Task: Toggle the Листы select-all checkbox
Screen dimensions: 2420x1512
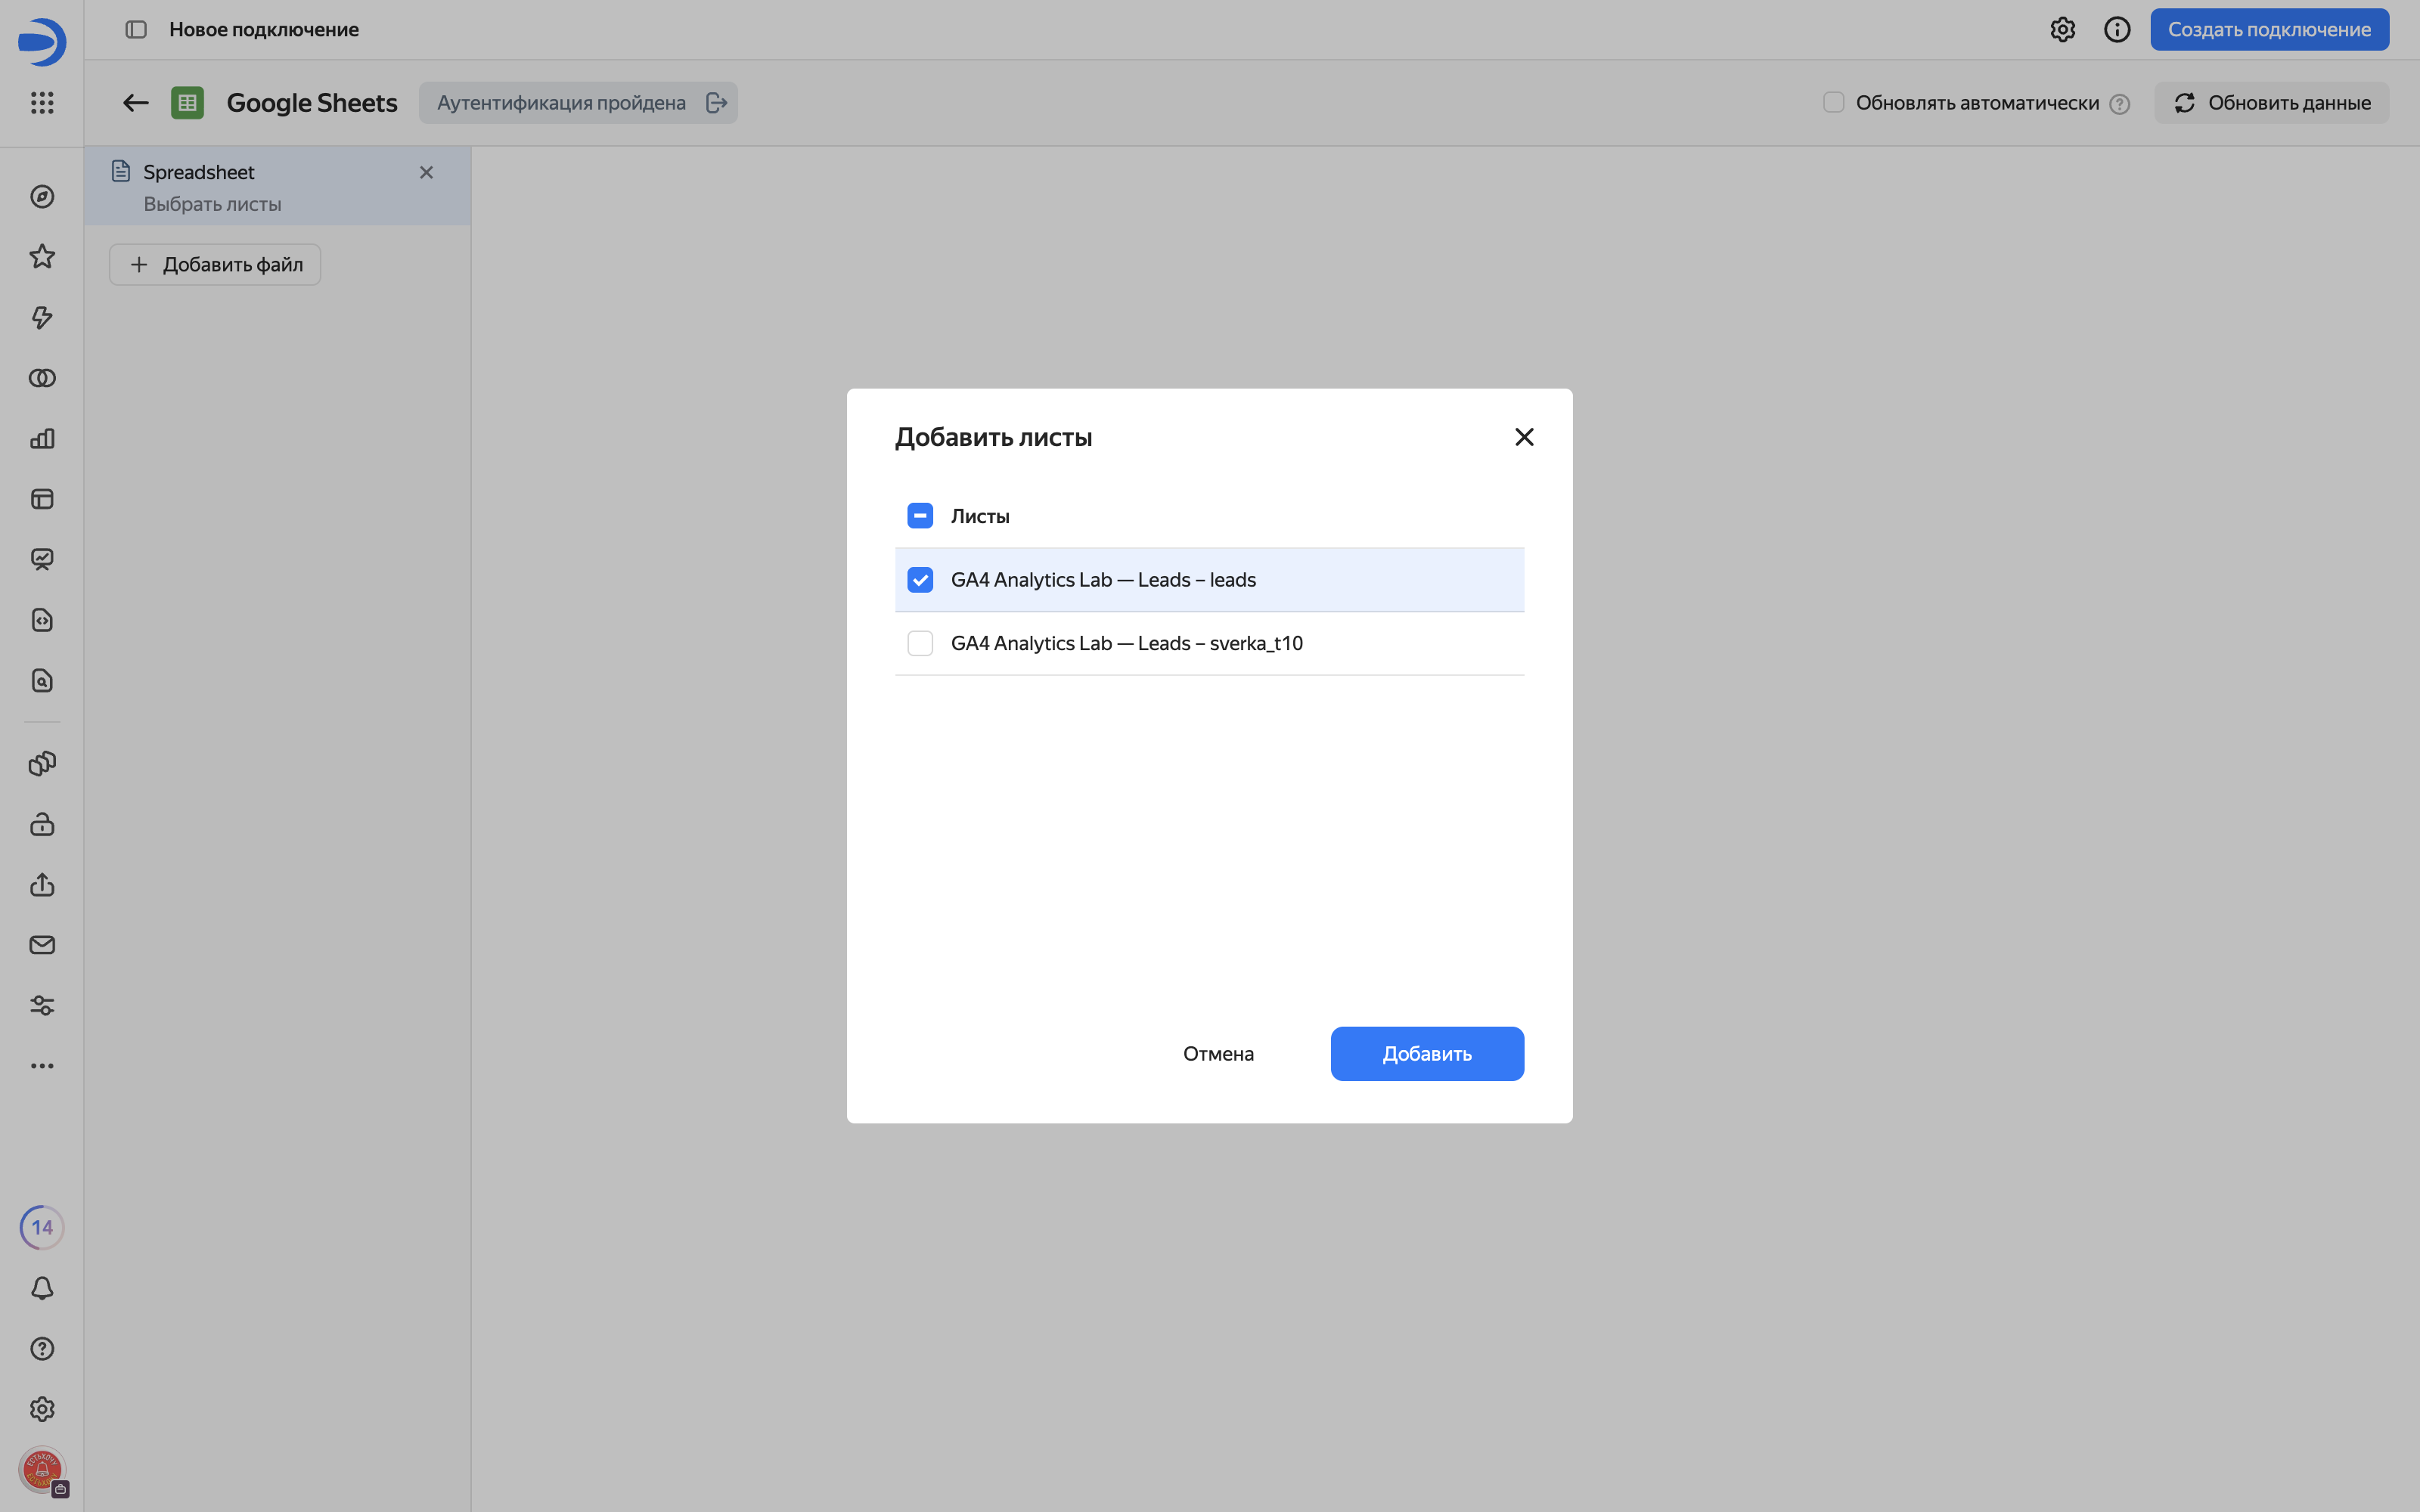Action: click(x=920, y=516)
